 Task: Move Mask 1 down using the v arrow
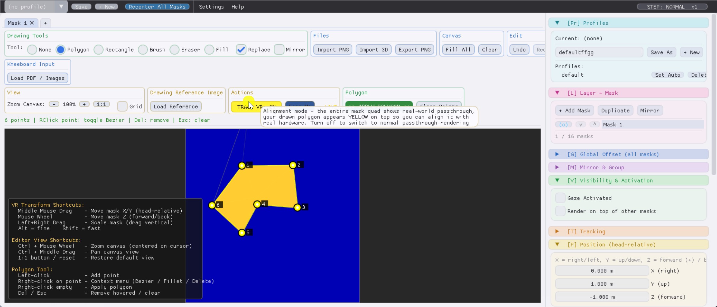(580, 124)
